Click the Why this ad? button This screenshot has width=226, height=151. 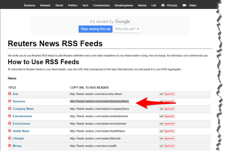[x=127, y=29]
